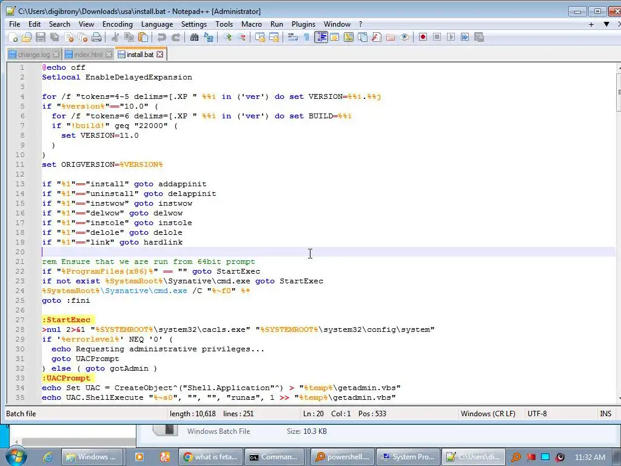621x466 pixels.
Task: Zoom in with the magnifier plus icon
Action: 227,37
